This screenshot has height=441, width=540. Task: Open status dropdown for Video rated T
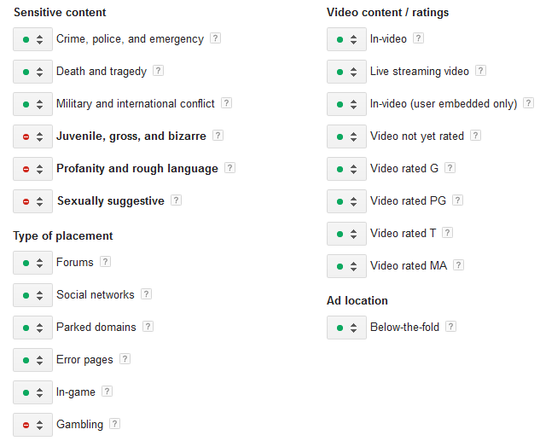[346, 234]
